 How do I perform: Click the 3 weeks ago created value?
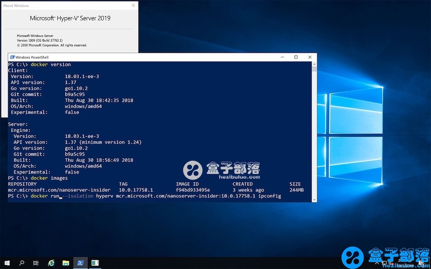point(248,190)
